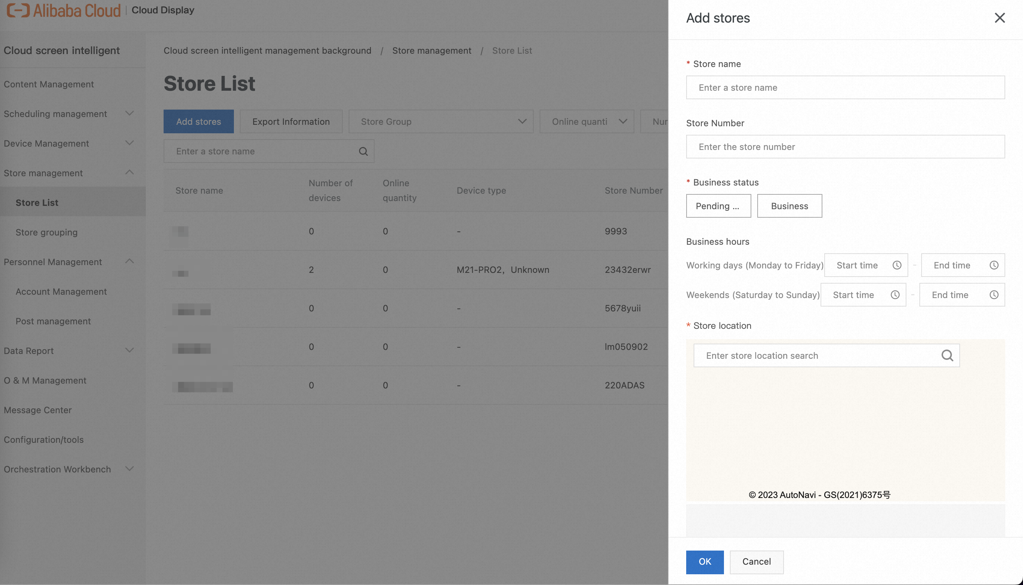Click store number 220ADAS cell

(624, 385)
